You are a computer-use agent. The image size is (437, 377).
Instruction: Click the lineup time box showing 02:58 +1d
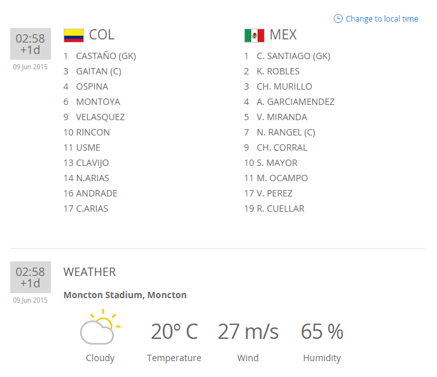click(30, 44)
